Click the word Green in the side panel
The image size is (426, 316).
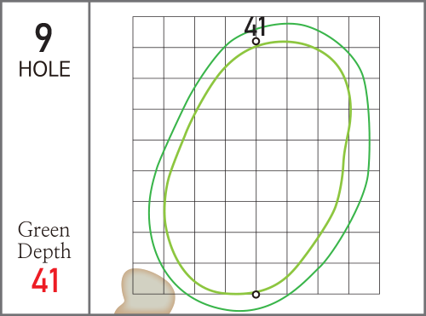tap(43, 230)
